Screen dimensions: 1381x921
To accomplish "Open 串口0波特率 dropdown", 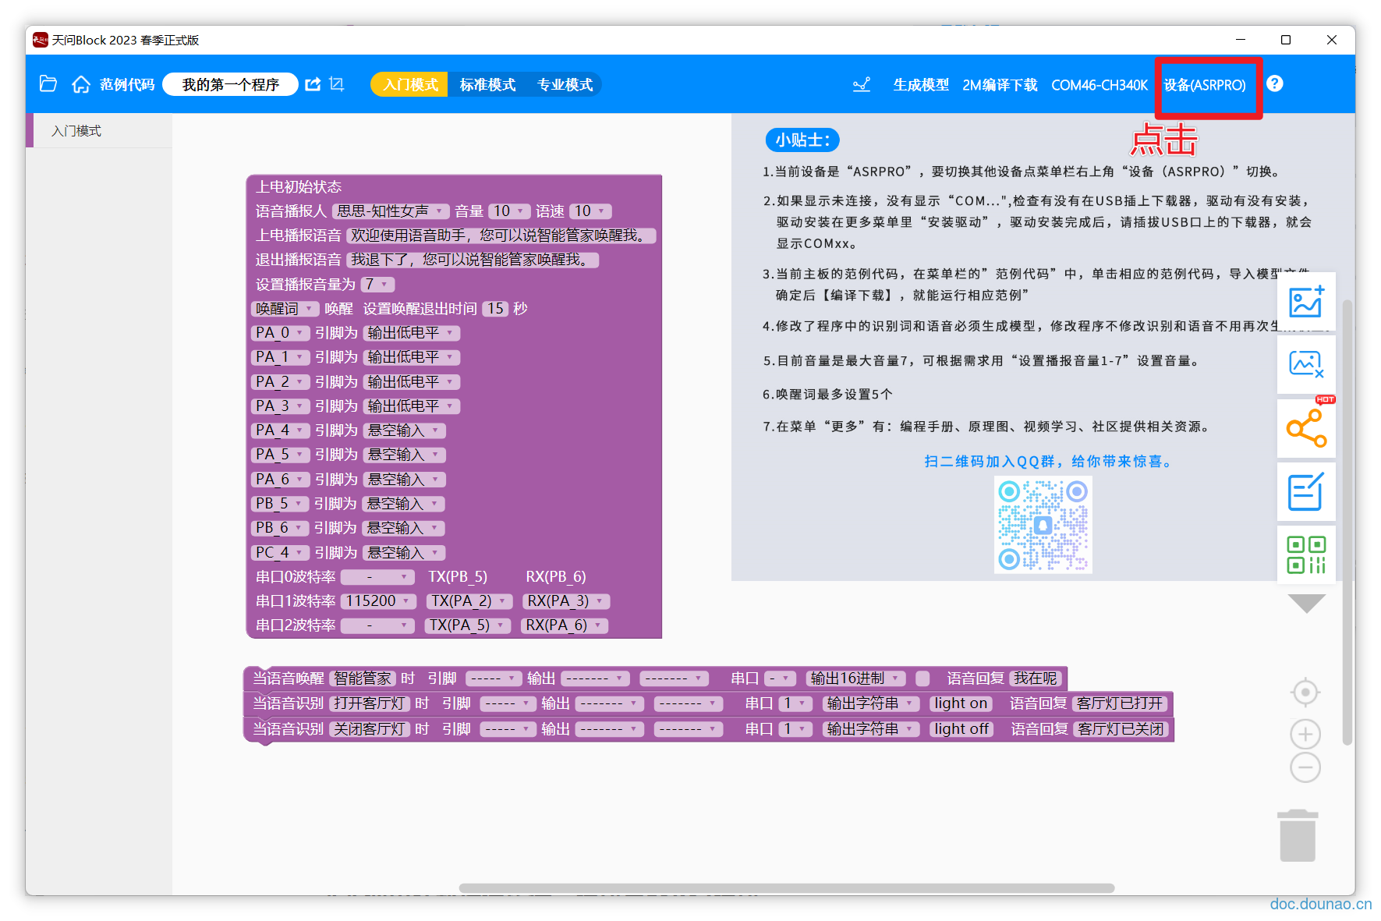I will (x=378, y=577).
